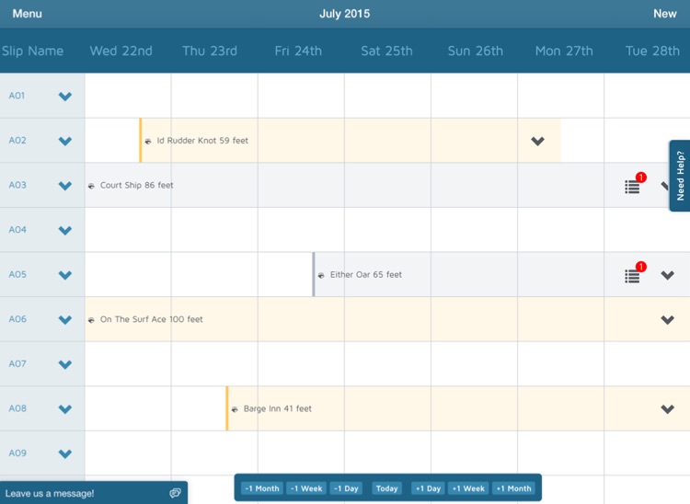Go forward with +1 Week button

coord(468,488)
